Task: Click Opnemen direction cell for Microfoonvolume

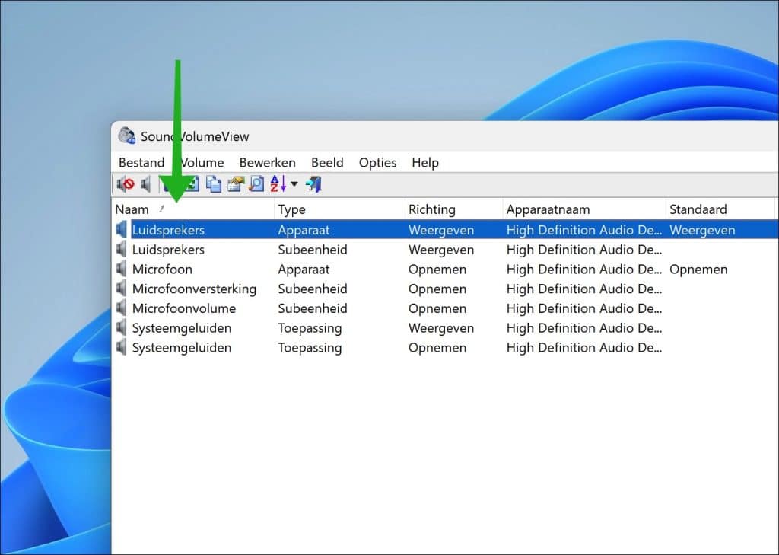Action: coord(437,308)
